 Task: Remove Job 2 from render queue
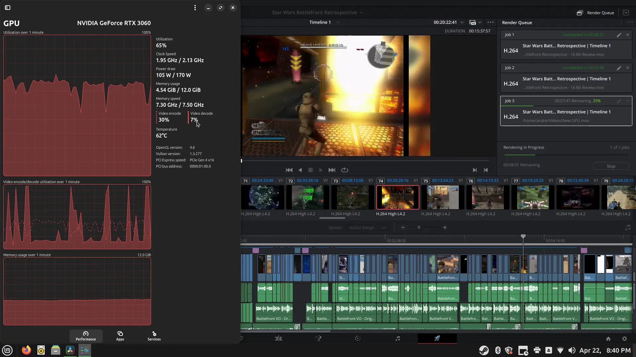click(628, 68)
